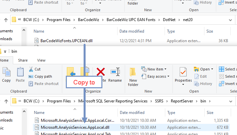Click DotNet breadcrumb in net20 window
The height and width of the screenshot is (135, 237).
point(169,20)
